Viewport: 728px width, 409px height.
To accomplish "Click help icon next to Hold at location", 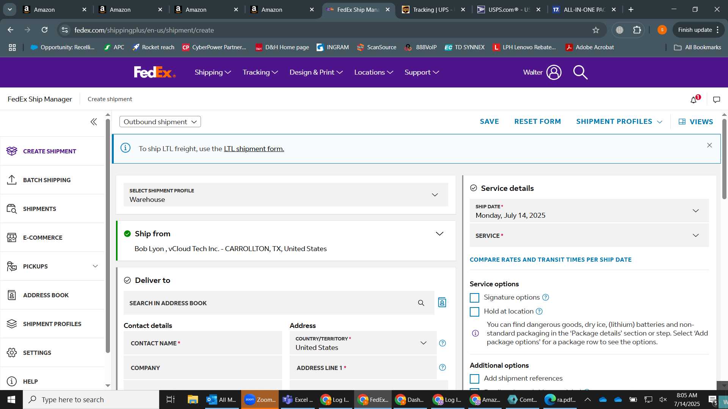I will (x=539, y=311).
